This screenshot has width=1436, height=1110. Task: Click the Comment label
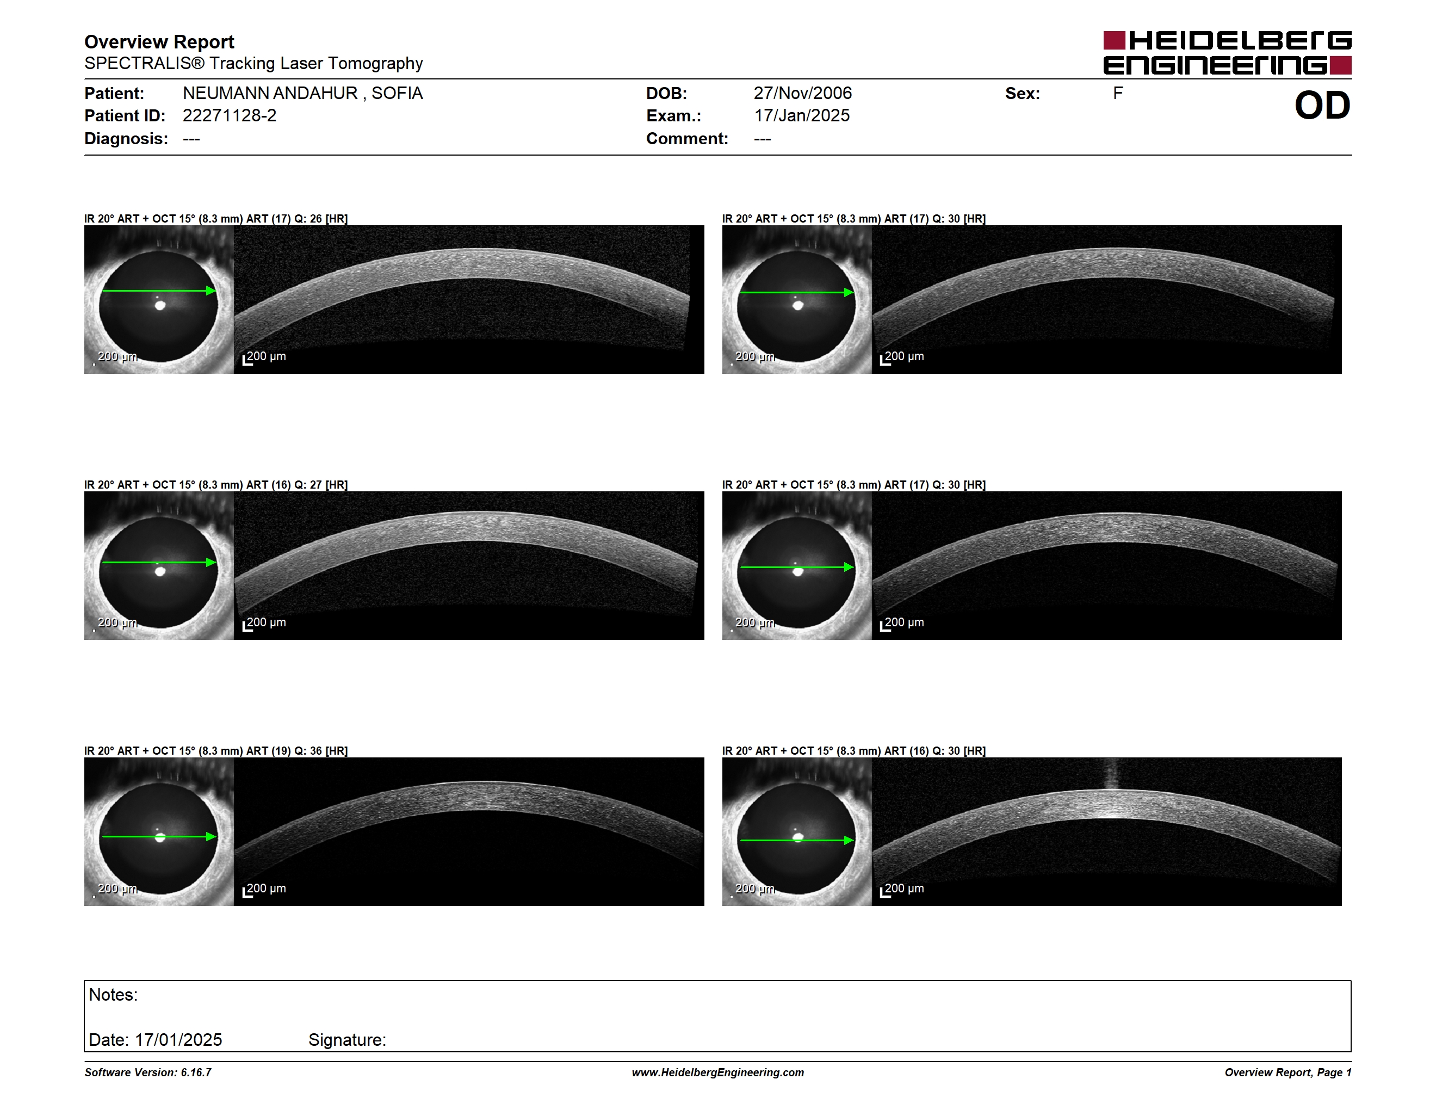687,139
